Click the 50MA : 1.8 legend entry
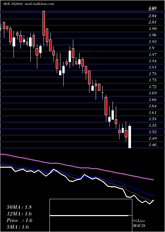Image resolution: width=165 pixels, height=232 pixels. tap(19, 207)
